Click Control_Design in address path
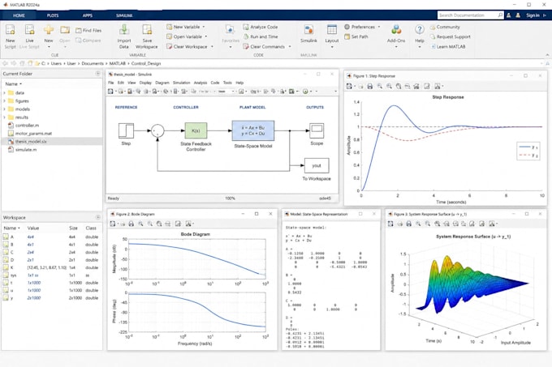Screen dimensions: 552x367 146,63
